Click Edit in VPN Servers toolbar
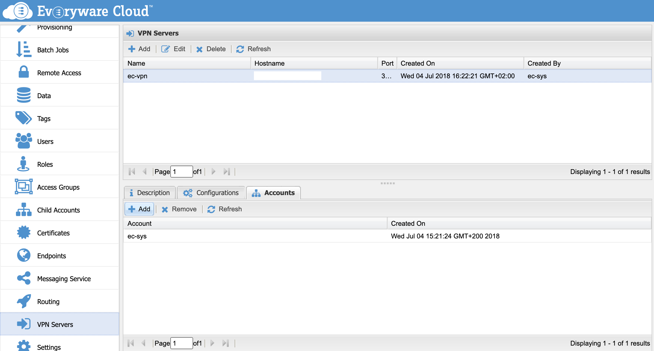 tap(174, 49)
